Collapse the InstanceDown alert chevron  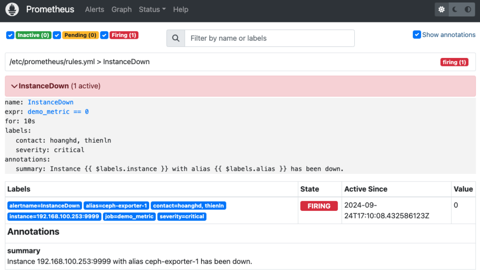tap(14, 86)
